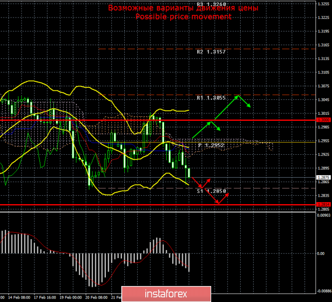Click the R3 1.3260 resistance label

pyautogui.click(x=211, y=4)
